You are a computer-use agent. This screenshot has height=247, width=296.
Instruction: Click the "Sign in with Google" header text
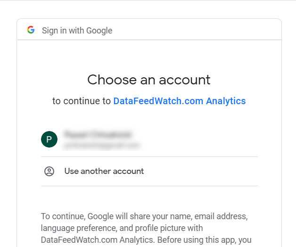[77, 30]
